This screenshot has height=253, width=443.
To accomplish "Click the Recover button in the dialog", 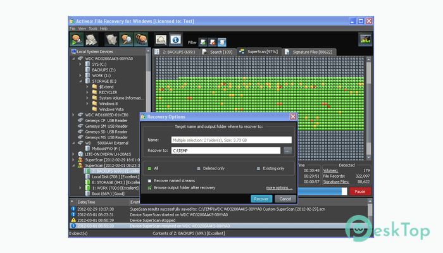I will [x=261, y=199].
